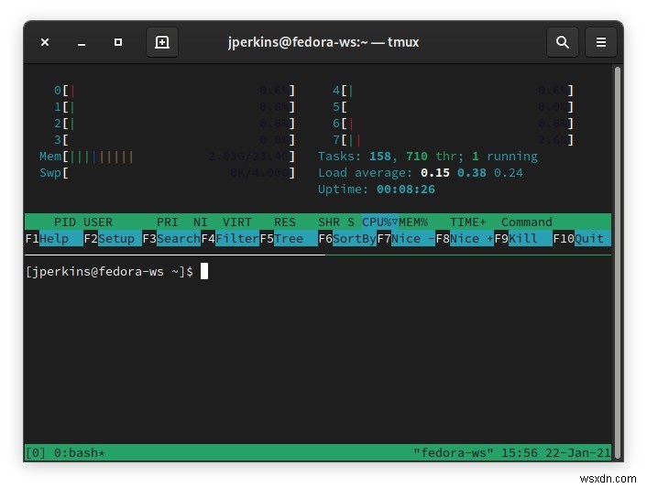Click the "fedora-ws" hostname in status bar

[454, 453]
